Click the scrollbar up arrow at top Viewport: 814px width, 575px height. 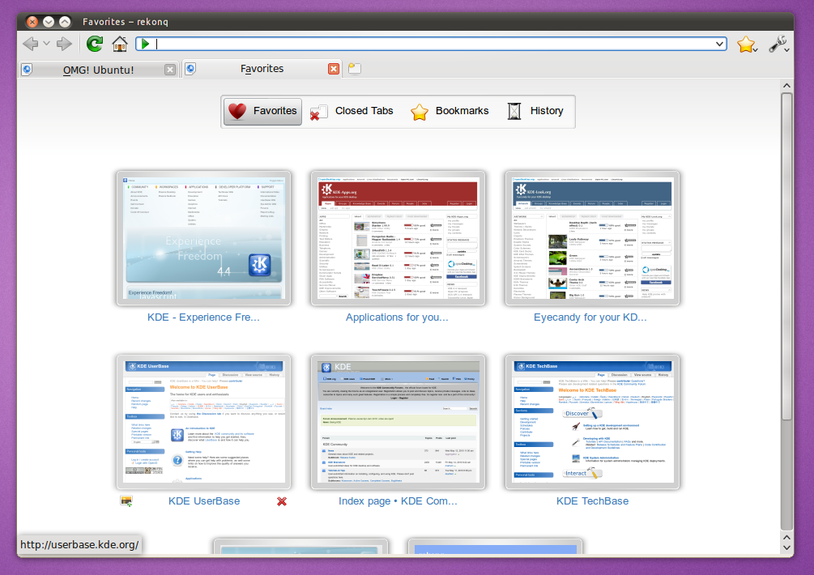[x=787, y=86]
